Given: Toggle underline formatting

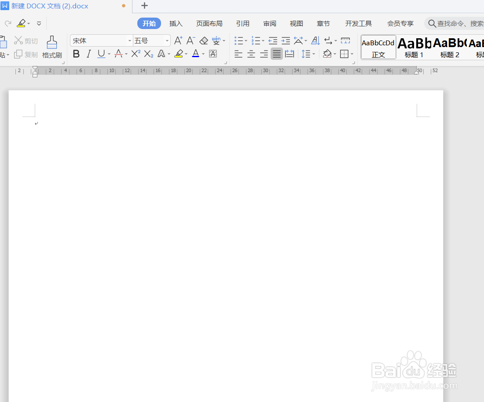Looking at the screenshot, I should [101, 54].
